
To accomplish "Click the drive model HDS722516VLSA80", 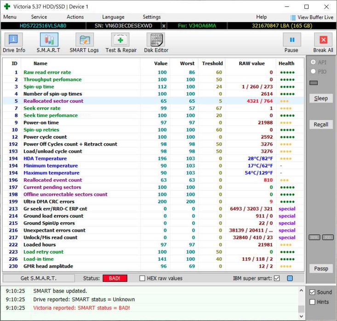I will point(43,26).
